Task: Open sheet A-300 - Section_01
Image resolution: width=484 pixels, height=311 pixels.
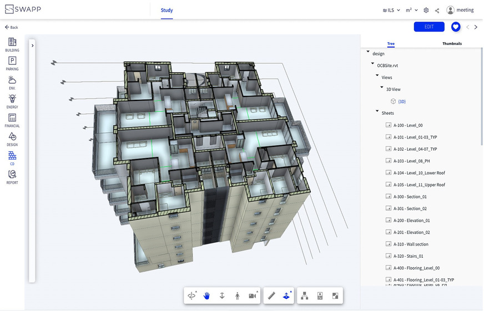Action: (406, 197)
